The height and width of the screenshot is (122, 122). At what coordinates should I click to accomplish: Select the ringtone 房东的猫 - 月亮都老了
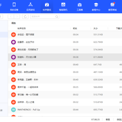click(x=28, y=49)
